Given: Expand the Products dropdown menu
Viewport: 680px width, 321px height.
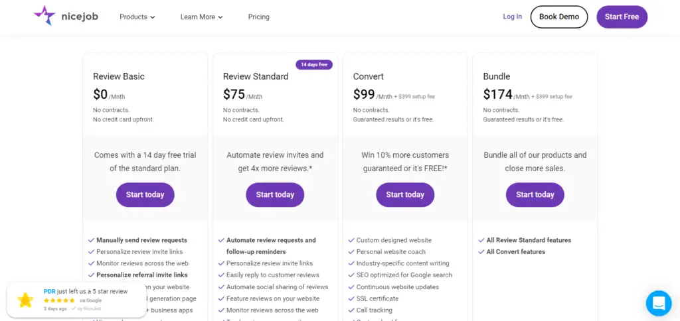Looking at the screenshot, I should (137, 17).
